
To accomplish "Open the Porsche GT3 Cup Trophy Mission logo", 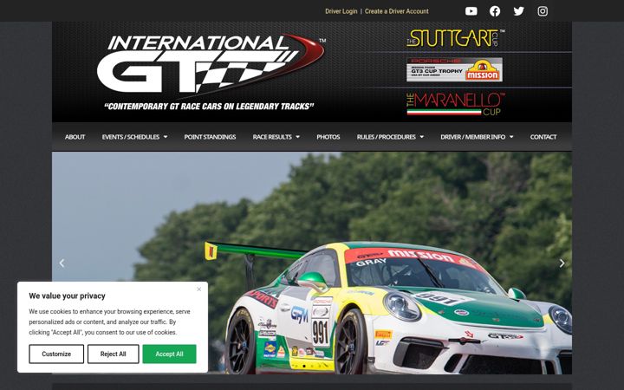I will [x=454, y=69].
